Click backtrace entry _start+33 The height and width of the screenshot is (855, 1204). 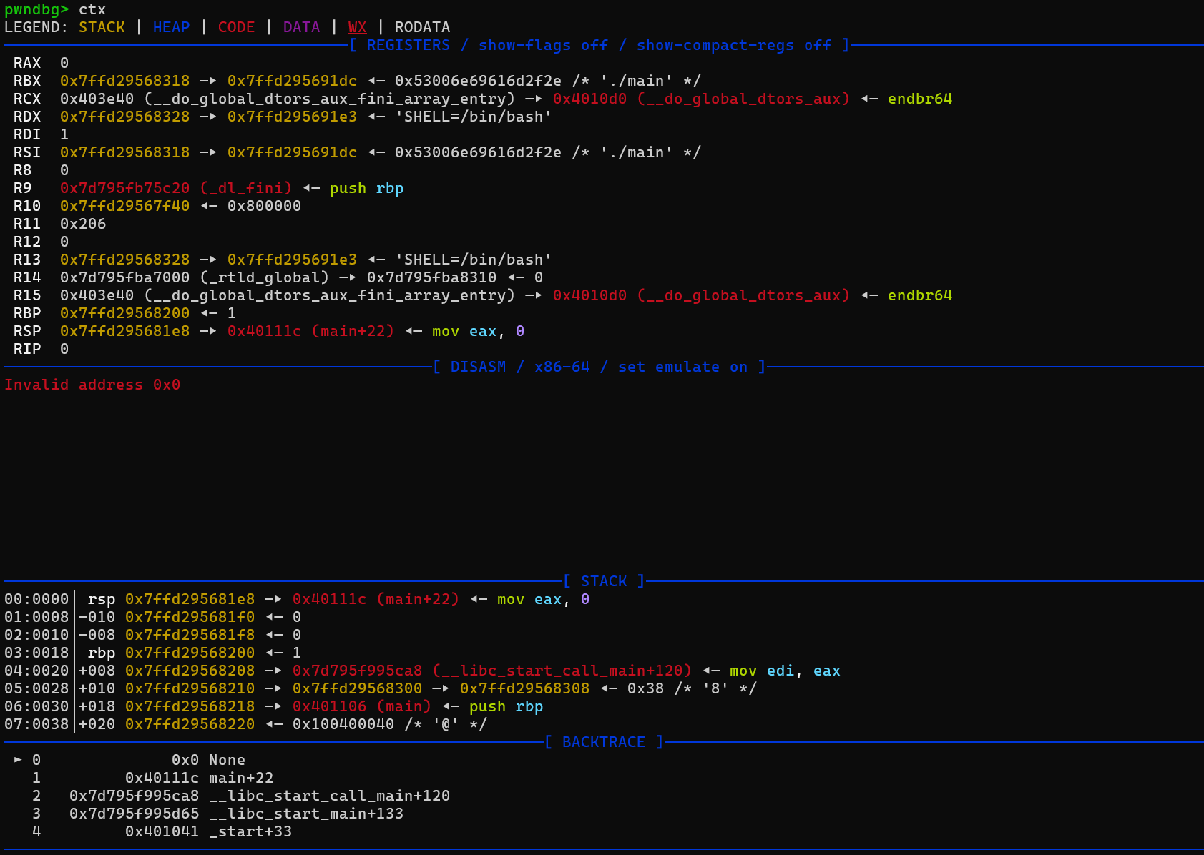(250, 831)
